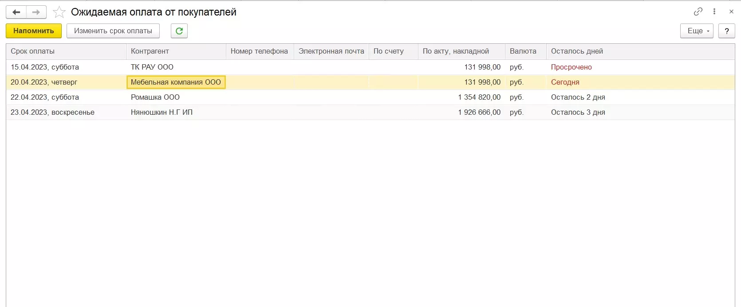Close the form with the X
741x307 pixels.
(731, 12)
